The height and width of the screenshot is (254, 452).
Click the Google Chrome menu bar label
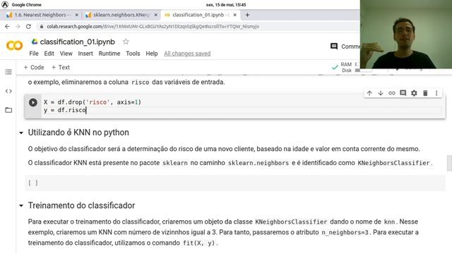tap(27, 5)
